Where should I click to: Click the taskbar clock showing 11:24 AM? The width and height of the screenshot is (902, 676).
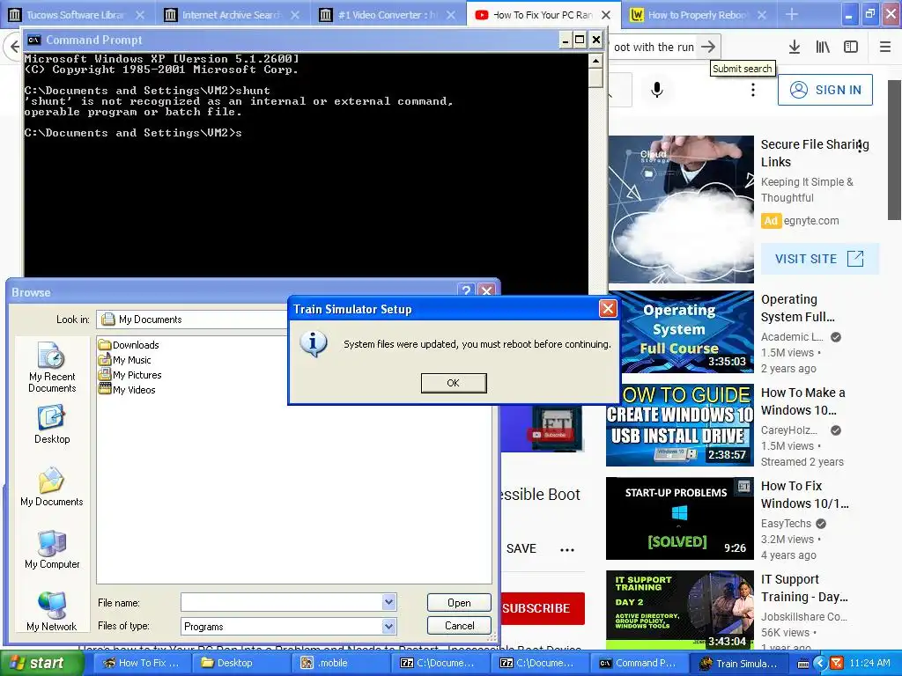click(869, 663)
